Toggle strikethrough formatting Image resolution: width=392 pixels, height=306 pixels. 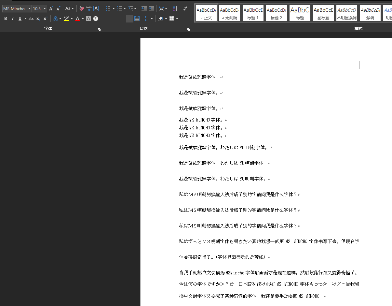point(31,19)
